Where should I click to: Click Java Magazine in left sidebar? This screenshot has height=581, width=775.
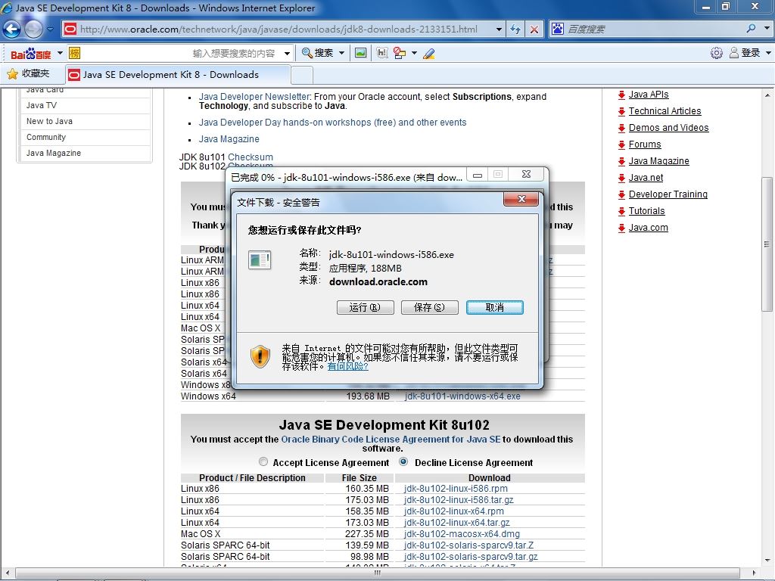pos(54,153)
